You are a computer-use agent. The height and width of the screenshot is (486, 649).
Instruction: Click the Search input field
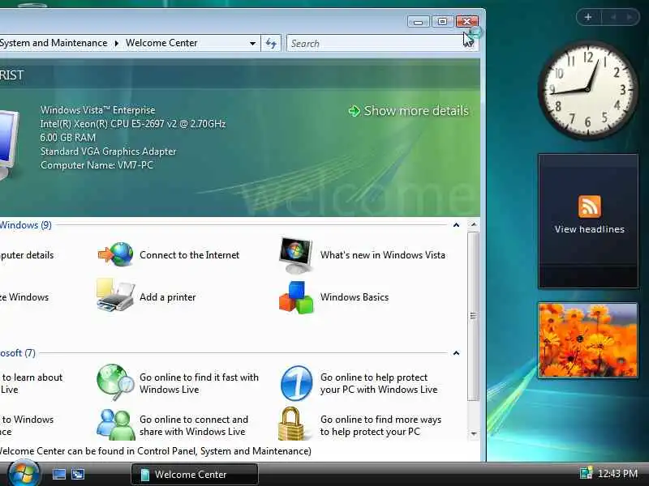pyautogui.click(x=375, y=44)
